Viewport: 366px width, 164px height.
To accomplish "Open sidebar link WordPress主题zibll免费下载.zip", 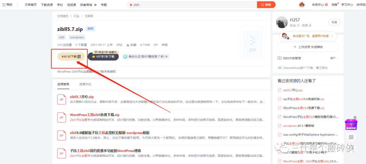I will (304, 108).
